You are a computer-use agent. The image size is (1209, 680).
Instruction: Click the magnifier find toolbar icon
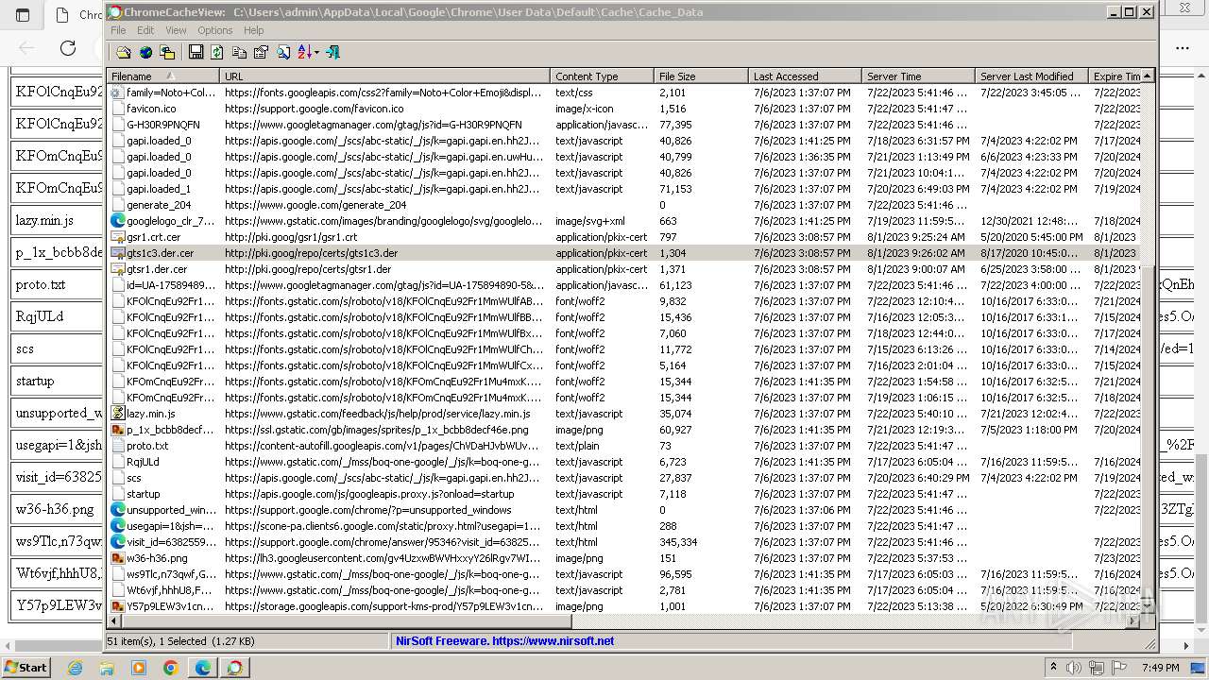(x=282, y=53)
